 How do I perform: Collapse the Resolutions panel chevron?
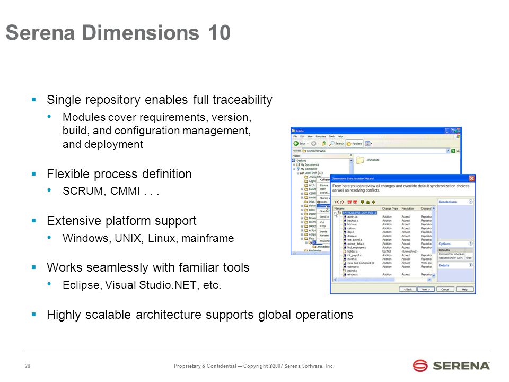click(x=470, y=202)
